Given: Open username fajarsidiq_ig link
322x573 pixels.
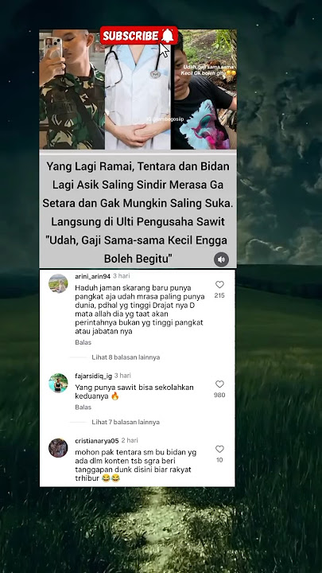Looking at the screenshot, I should pyautogui.click(x=94, y=376).
